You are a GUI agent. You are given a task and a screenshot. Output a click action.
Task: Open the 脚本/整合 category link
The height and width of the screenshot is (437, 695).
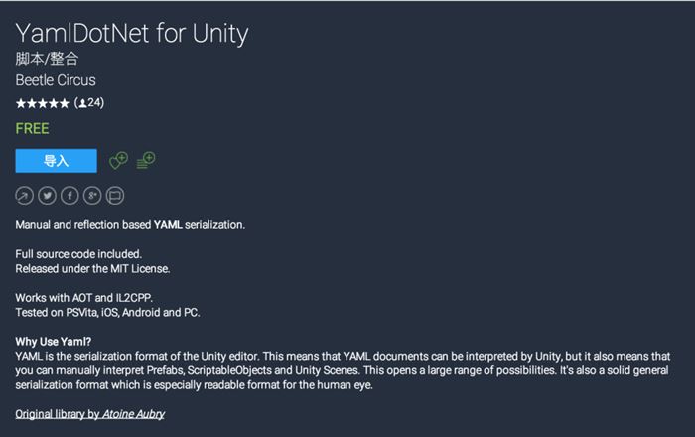click(x=47, y=60)
